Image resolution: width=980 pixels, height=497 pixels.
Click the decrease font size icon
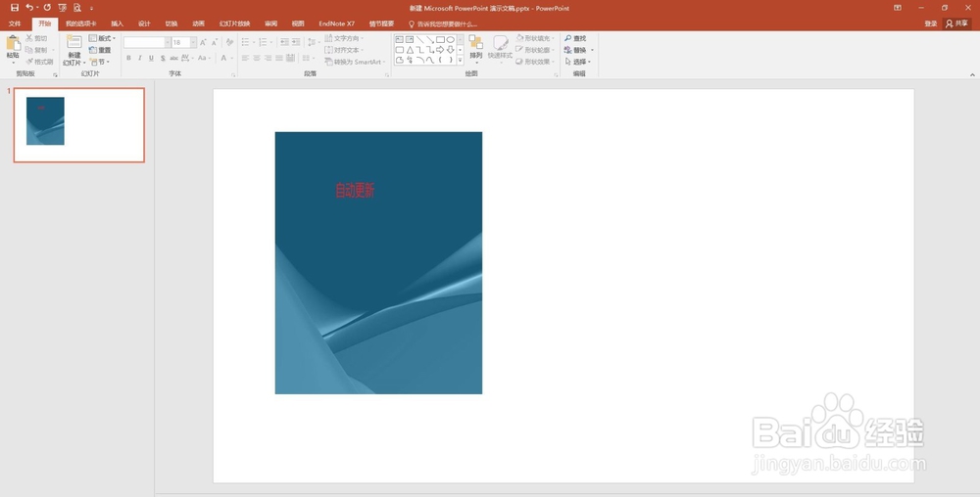(x=215, y=42)
